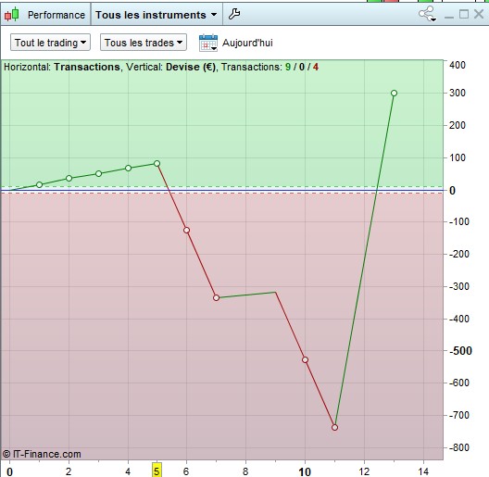Click the lowest data point at transaction 11
This screenshot has width=489, height=477.
point(334,427)
